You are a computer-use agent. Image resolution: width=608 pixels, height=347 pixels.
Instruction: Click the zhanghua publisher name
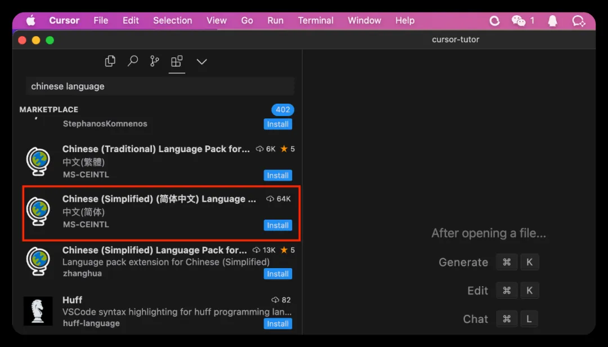point(82,273)
